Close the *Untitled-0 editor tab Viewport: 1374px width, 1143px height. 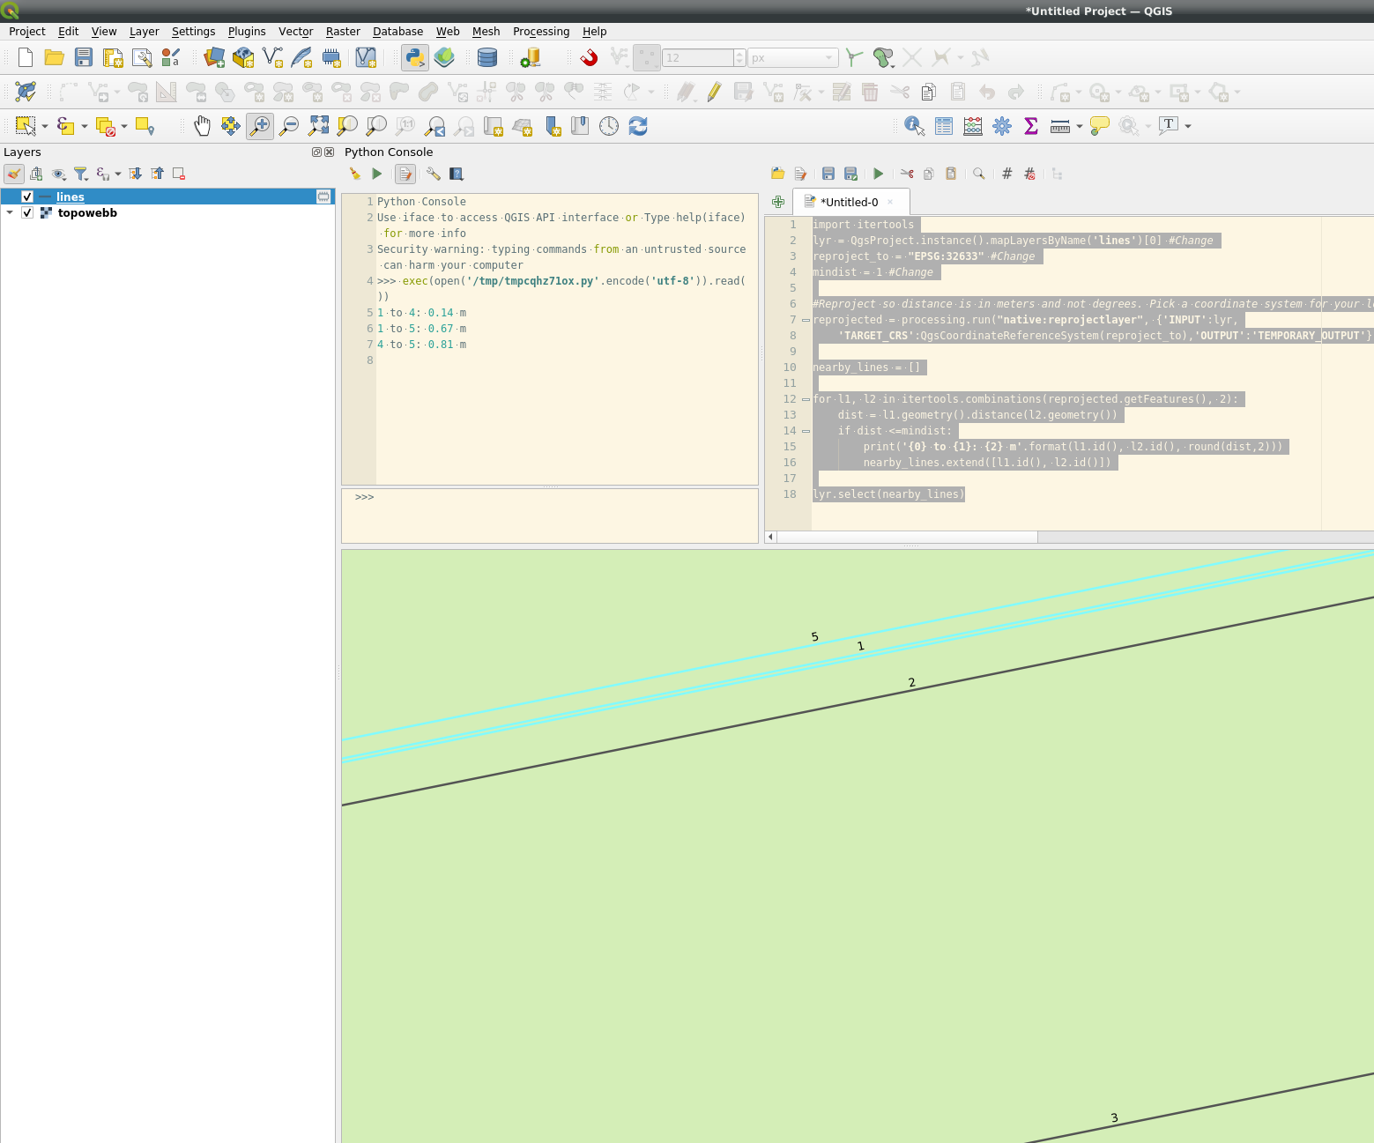[890, 202]
